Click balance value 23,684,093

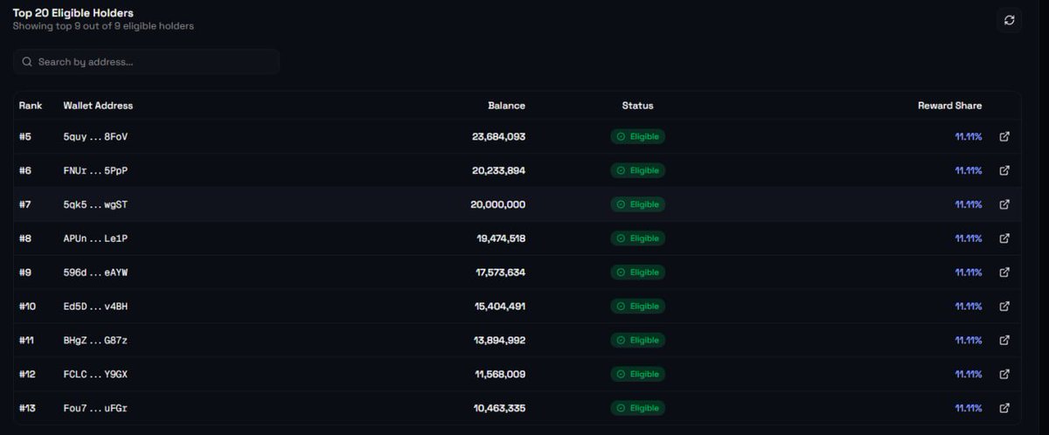(x=498, y=136)
